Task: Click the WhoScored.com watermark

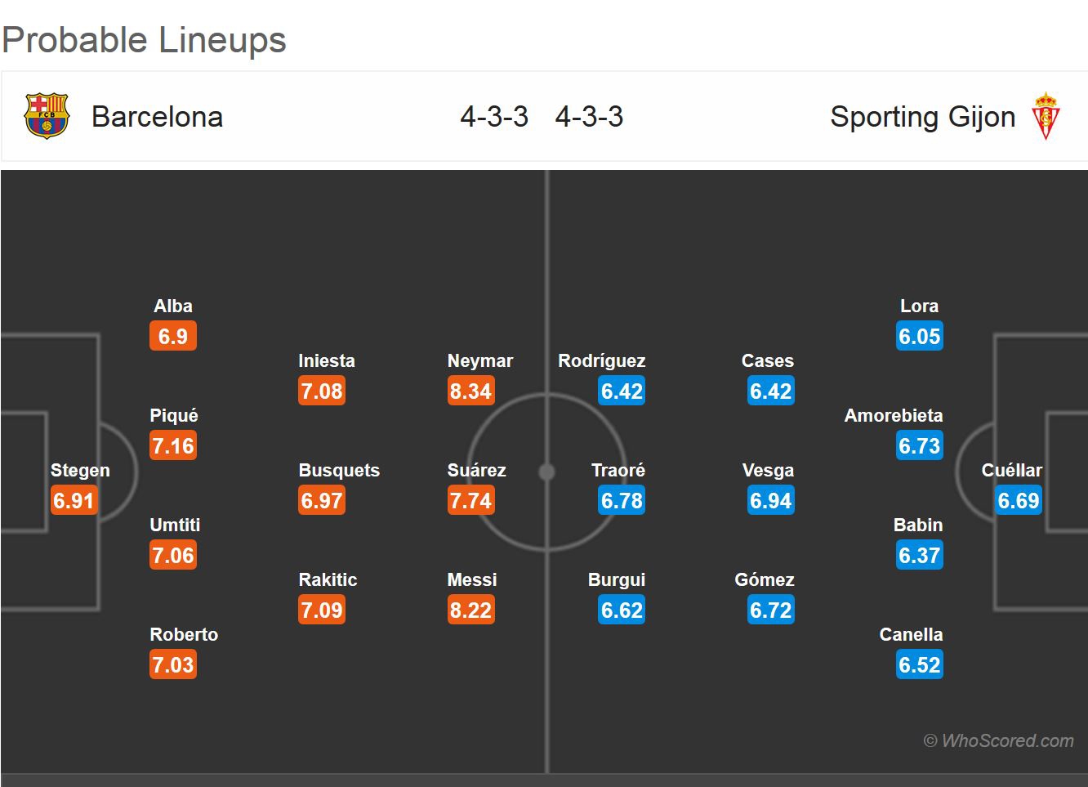Action: coord(998,741)
